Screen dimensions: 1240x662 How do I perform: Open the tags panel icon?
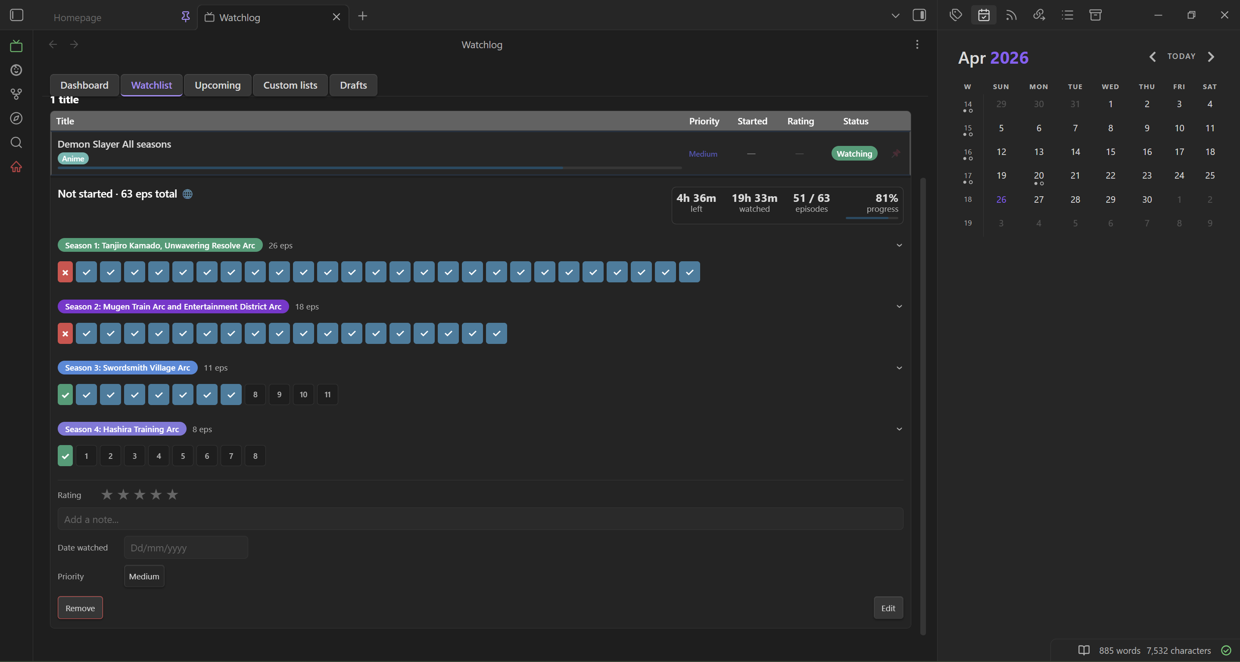(x=956, y=15)
